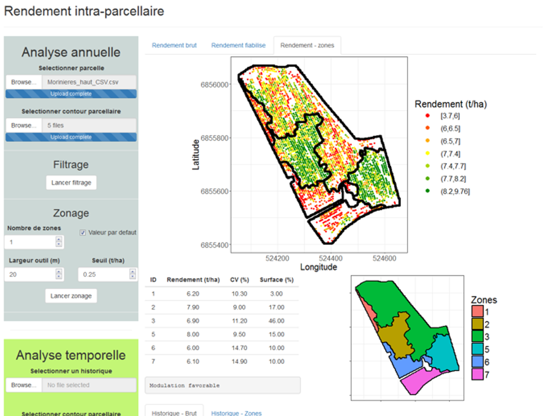Open the Rendement fiabilise tab
The height and width of the screenshot is (416, 547).
[x=238, y=45]
